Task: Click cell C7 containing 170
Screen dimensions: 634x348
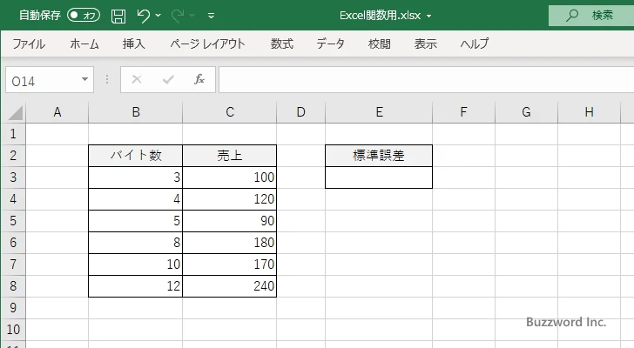Action: pos(230,264)
